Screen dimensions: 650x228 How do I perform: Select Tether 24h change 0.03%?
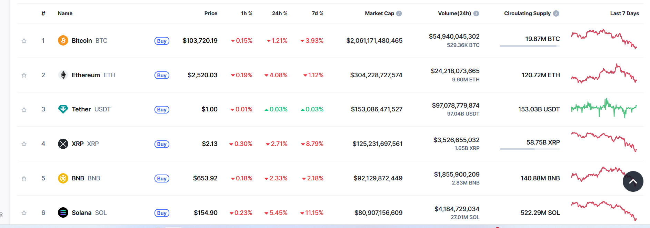tap(276, 109)
